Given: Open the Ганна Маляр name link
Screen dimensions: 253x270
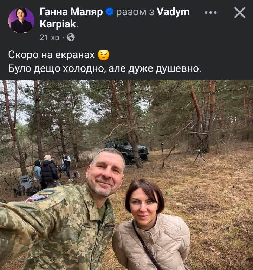Looking at the screenshot, I should [71, 12].
